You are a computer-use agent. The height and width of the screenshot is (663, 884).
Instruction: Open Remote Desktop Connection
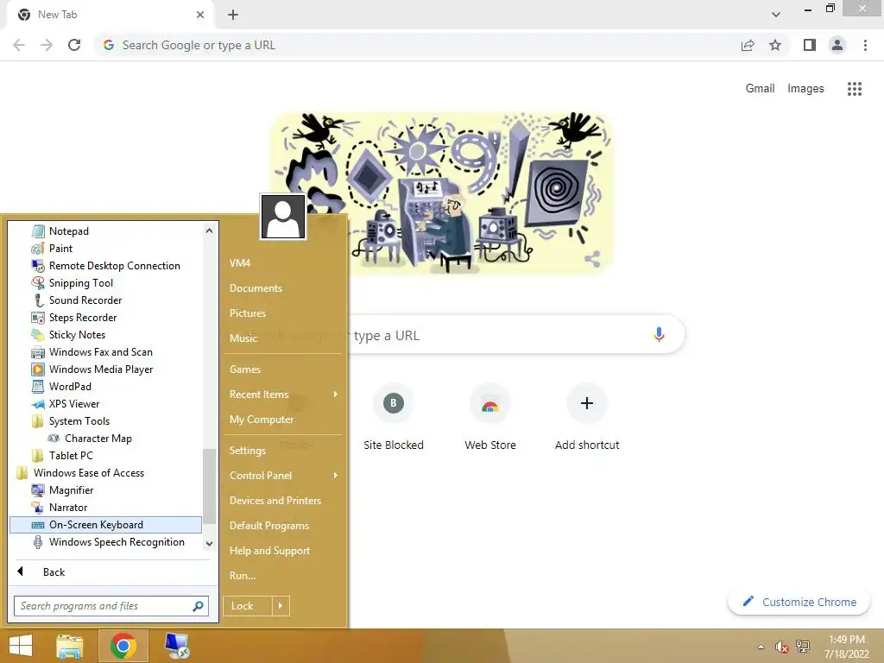(x=115, y=266)
